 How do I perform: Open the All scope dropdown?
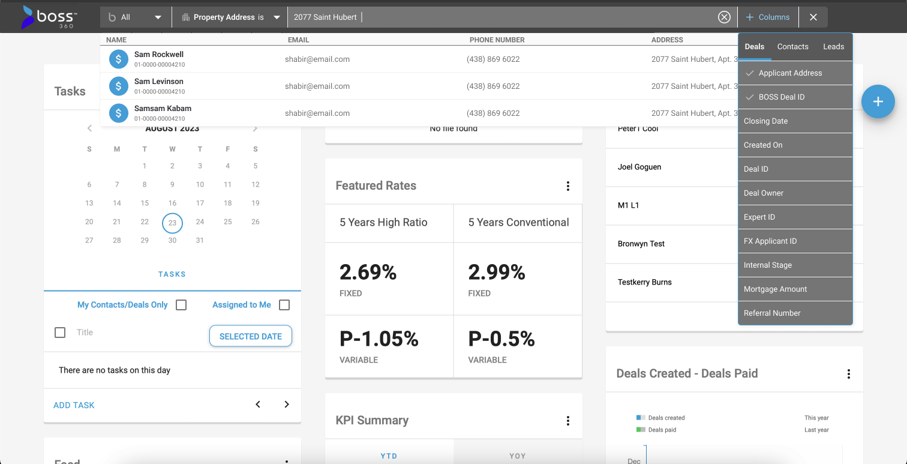tap(136, 17)
